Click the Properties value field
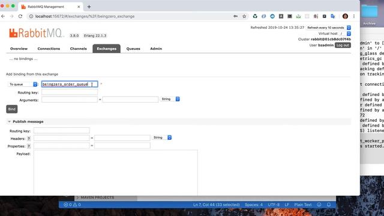Screen dimensions: 384x216 tap(122, 145)
